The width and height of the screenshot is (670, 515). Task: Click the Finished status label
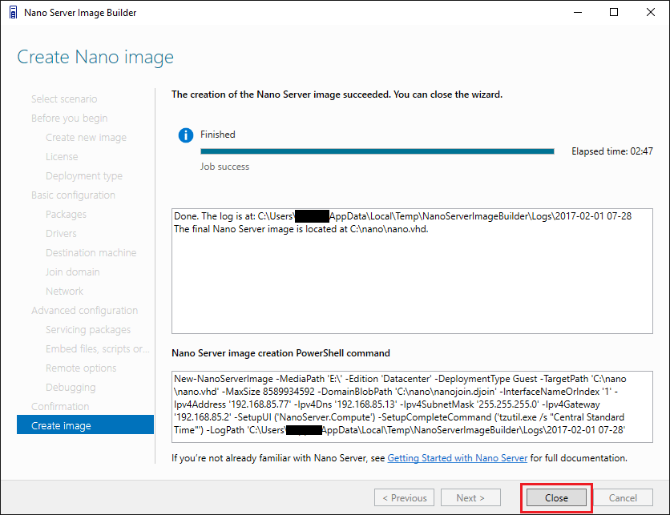tap(217, 134)
